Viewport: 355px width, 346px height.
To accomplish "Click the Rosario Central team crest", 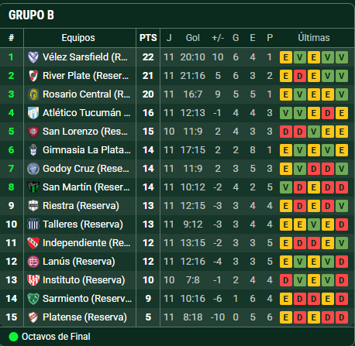I will point(33,94).
